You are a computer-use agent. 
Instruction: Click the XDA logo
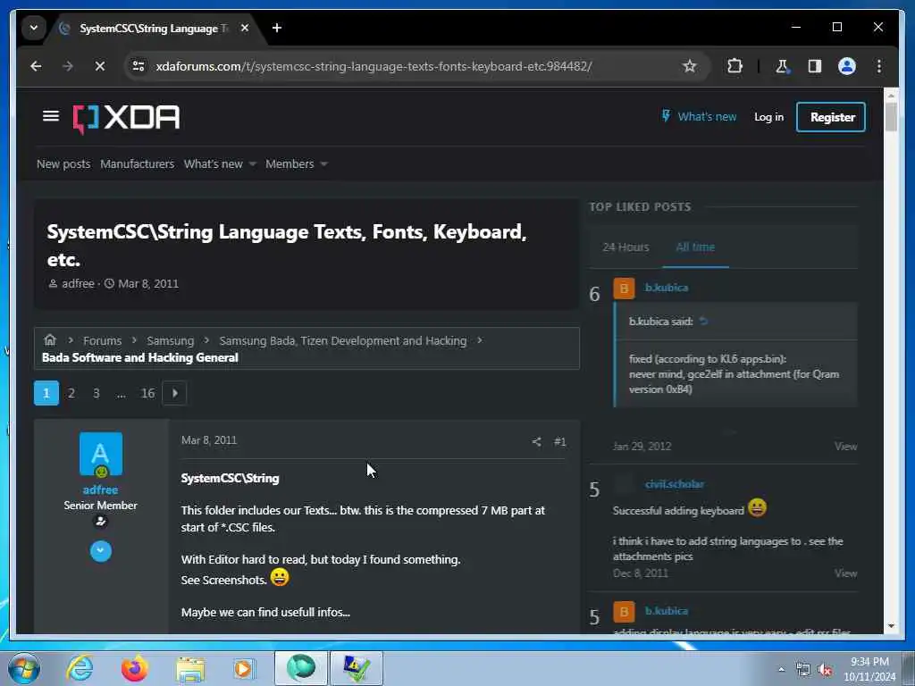126,119
